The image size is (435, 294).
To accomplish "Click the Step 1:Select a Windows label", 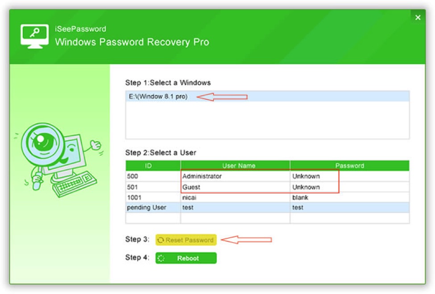I will tap(168, 82).
